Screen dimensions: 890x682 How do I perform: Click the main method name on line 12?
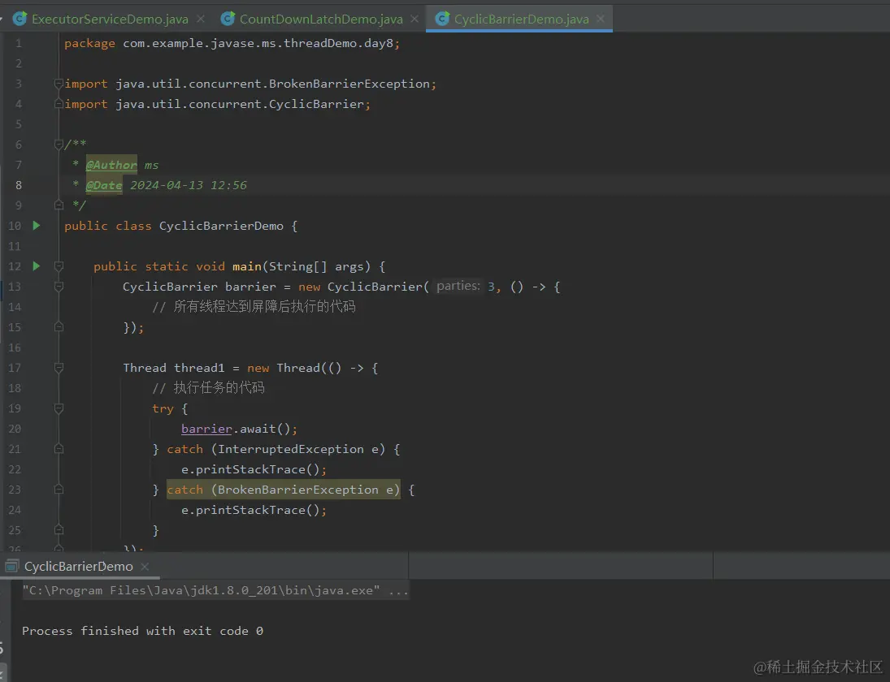pyautogui.click(x=247, y=266)
